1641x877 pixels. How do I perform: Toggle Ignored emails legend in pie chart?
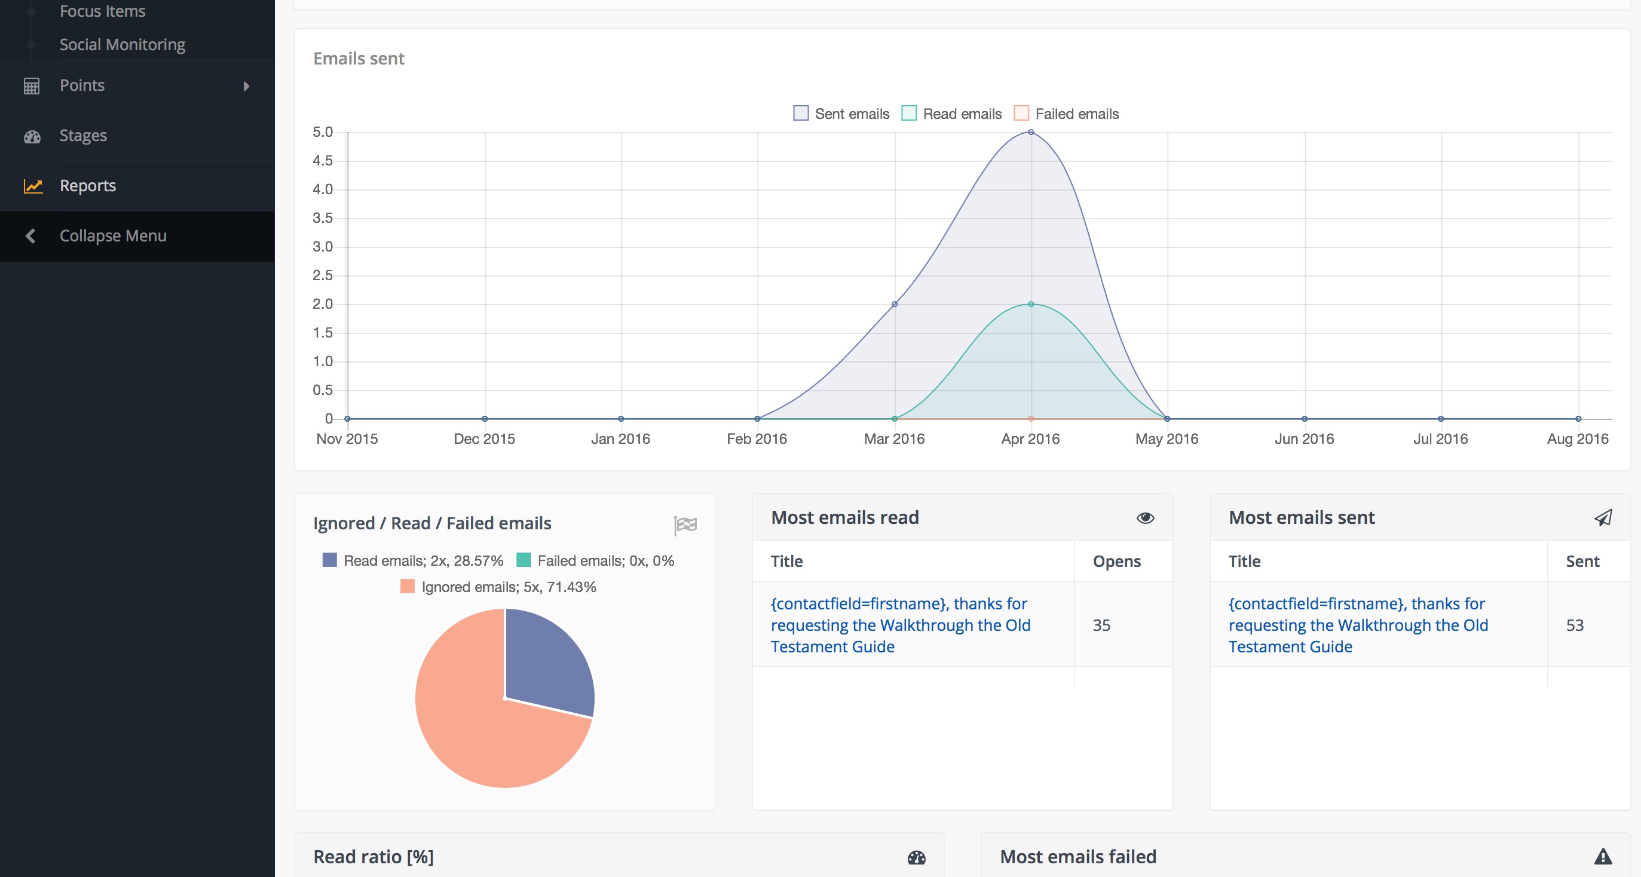click(x=498, y=587)
